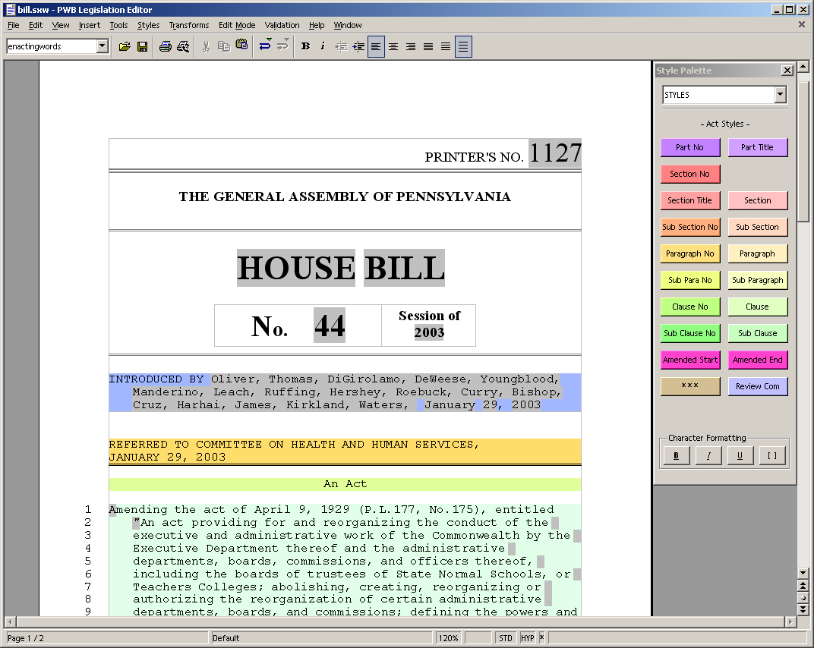Expand the STYLES dropdown in Style Palette
This screenshot has height=648, width=814.
(780, 95)
